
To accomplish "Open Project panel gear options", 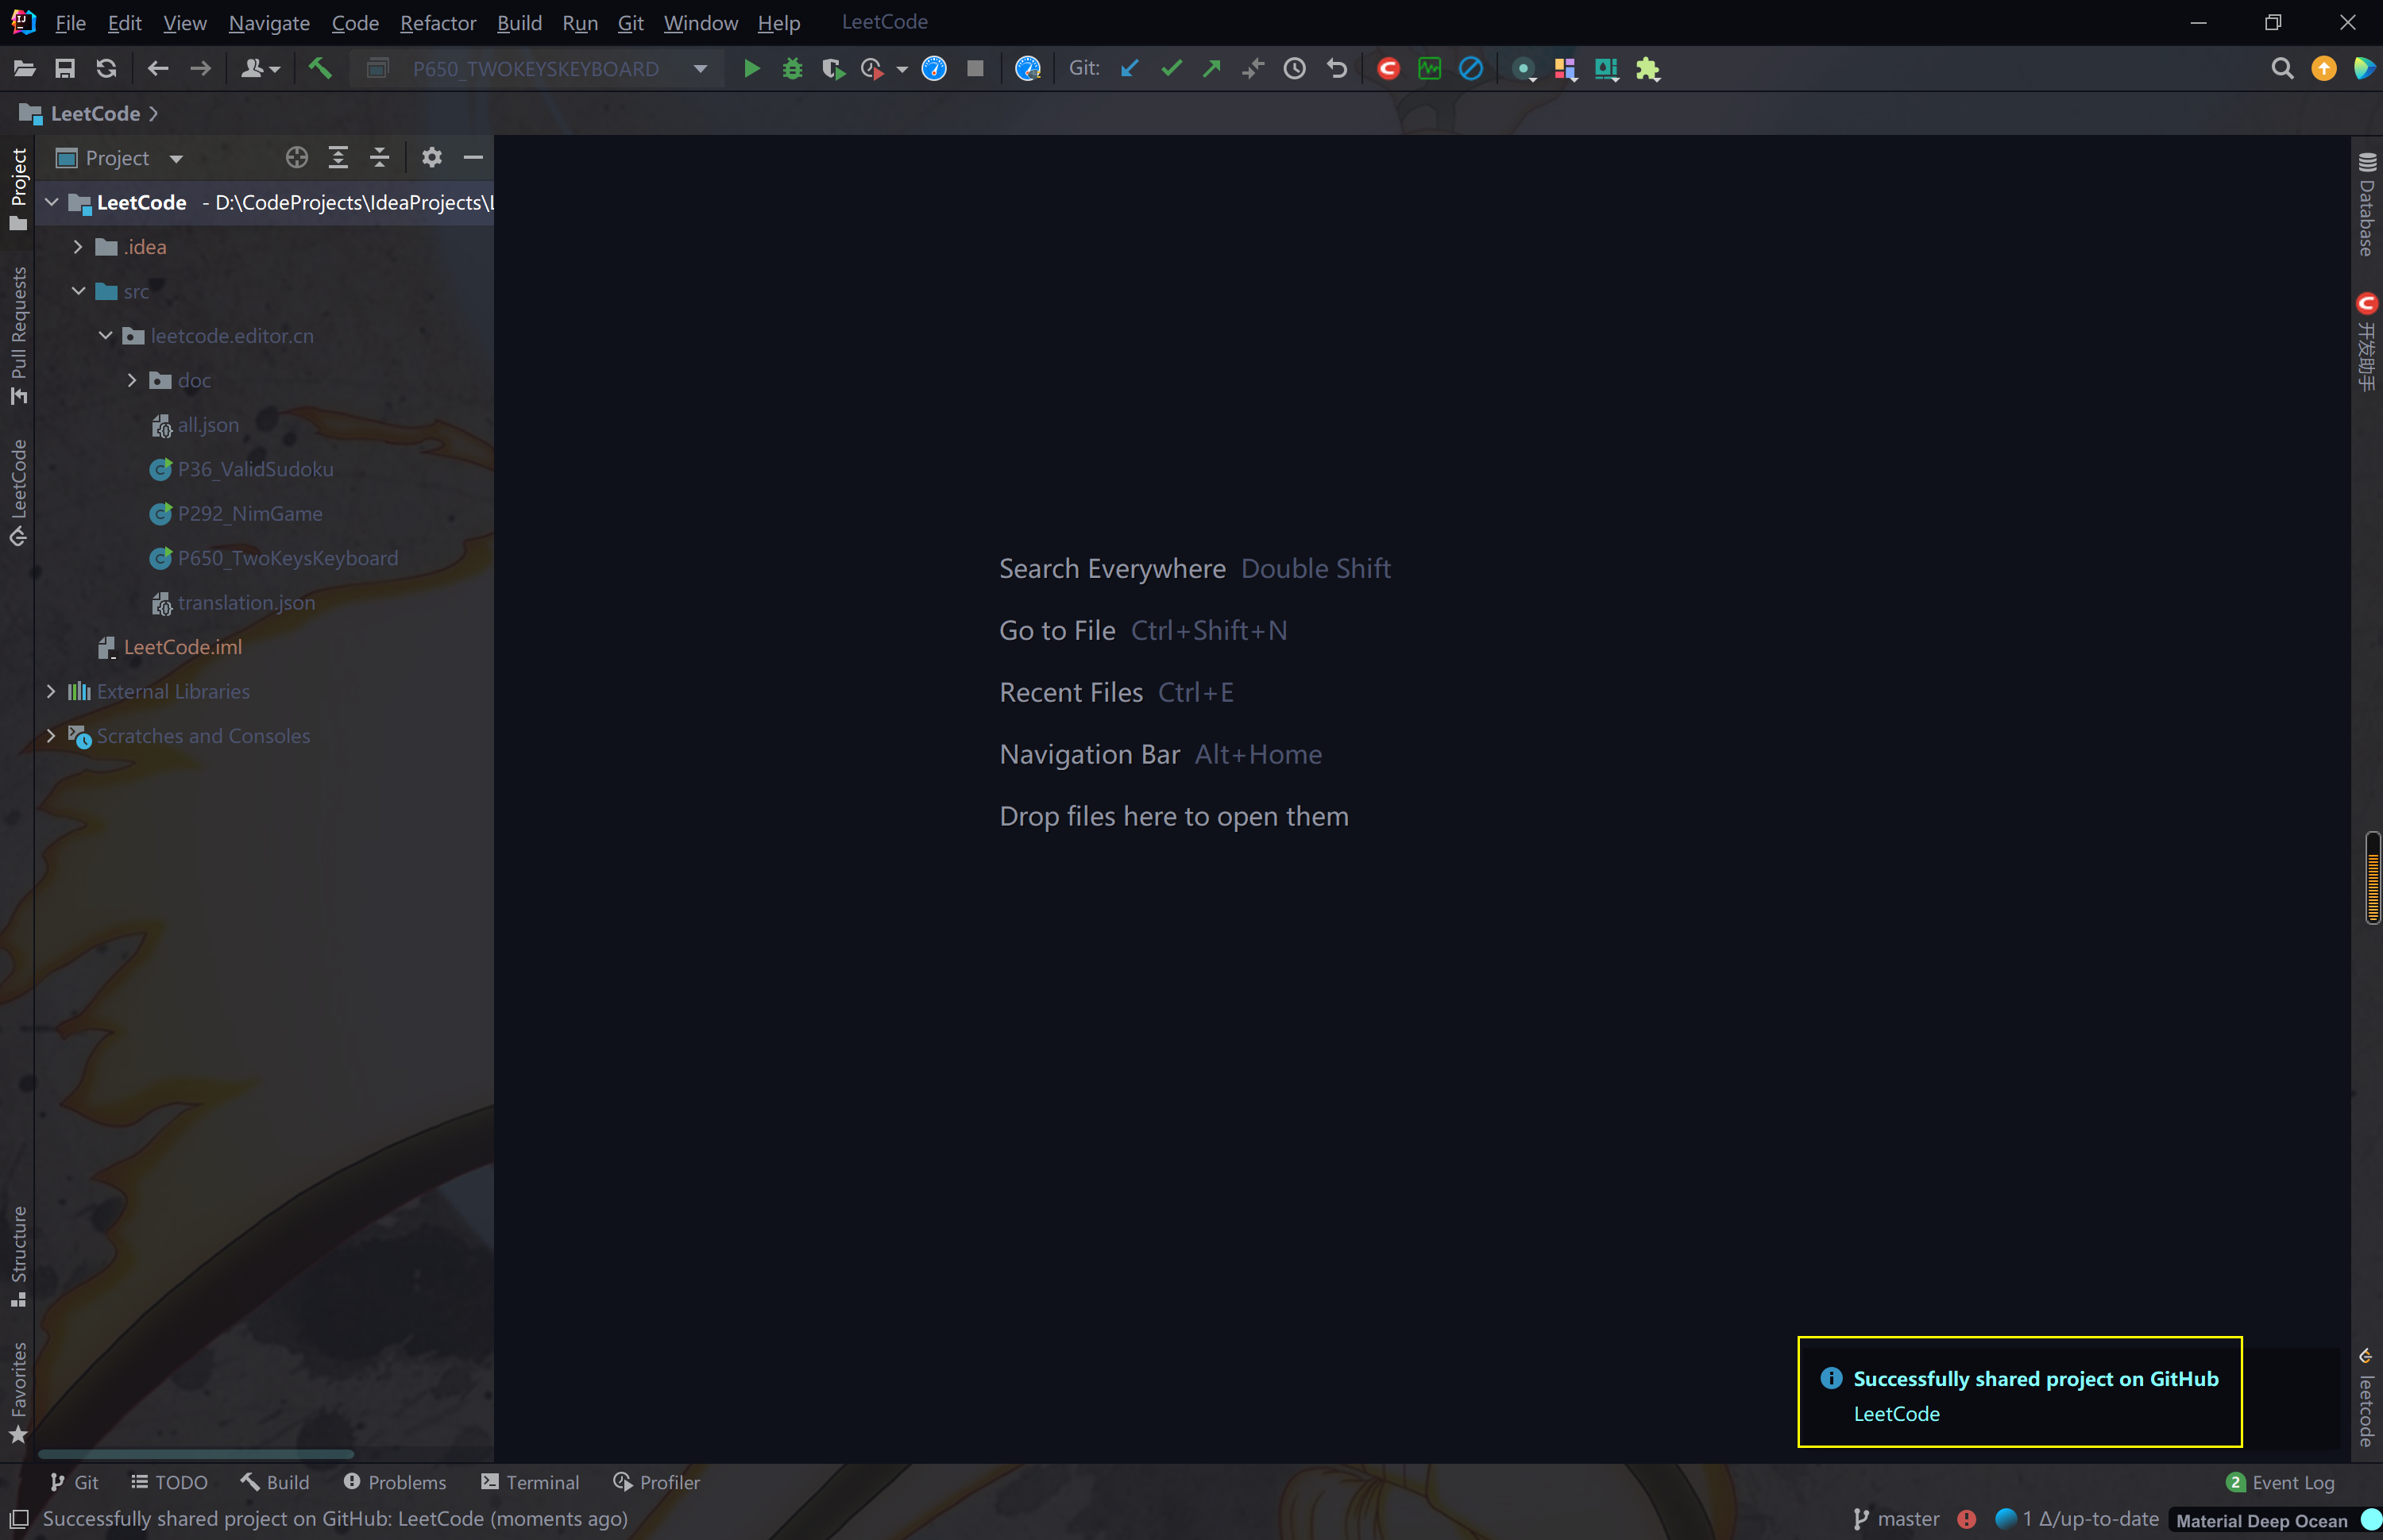I will (x=431, y=158).
